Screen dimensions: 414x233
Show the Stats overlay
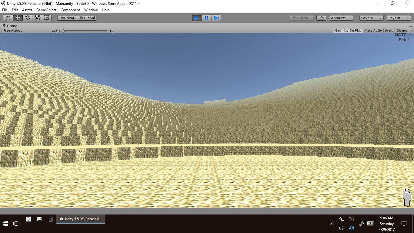[389, 31]
